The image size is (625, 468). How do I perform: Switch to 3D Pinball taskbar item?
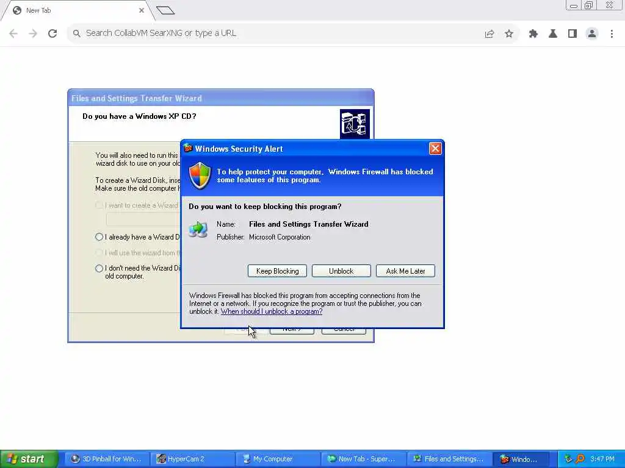tap(107, 459)
